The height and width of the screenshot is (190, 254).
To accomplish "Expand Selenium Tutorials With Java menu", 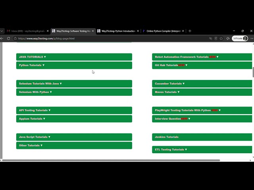I will point(74,84).
